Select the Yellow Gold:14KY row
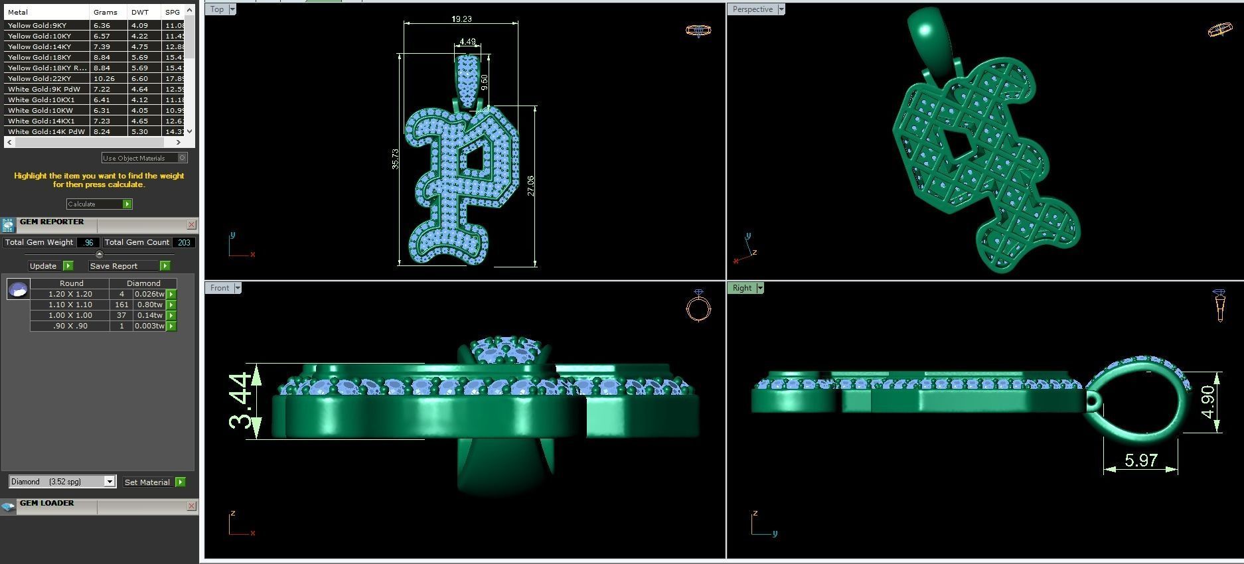This screenshot has height=564, width=1244. tap(95, 46)
